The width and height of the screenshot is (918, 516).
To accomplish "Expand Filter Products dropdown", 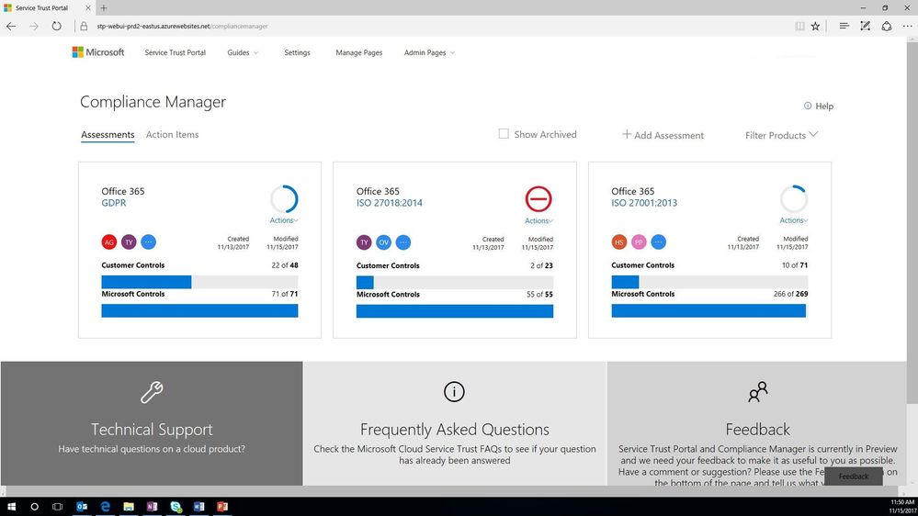I will tap(781, 135).
